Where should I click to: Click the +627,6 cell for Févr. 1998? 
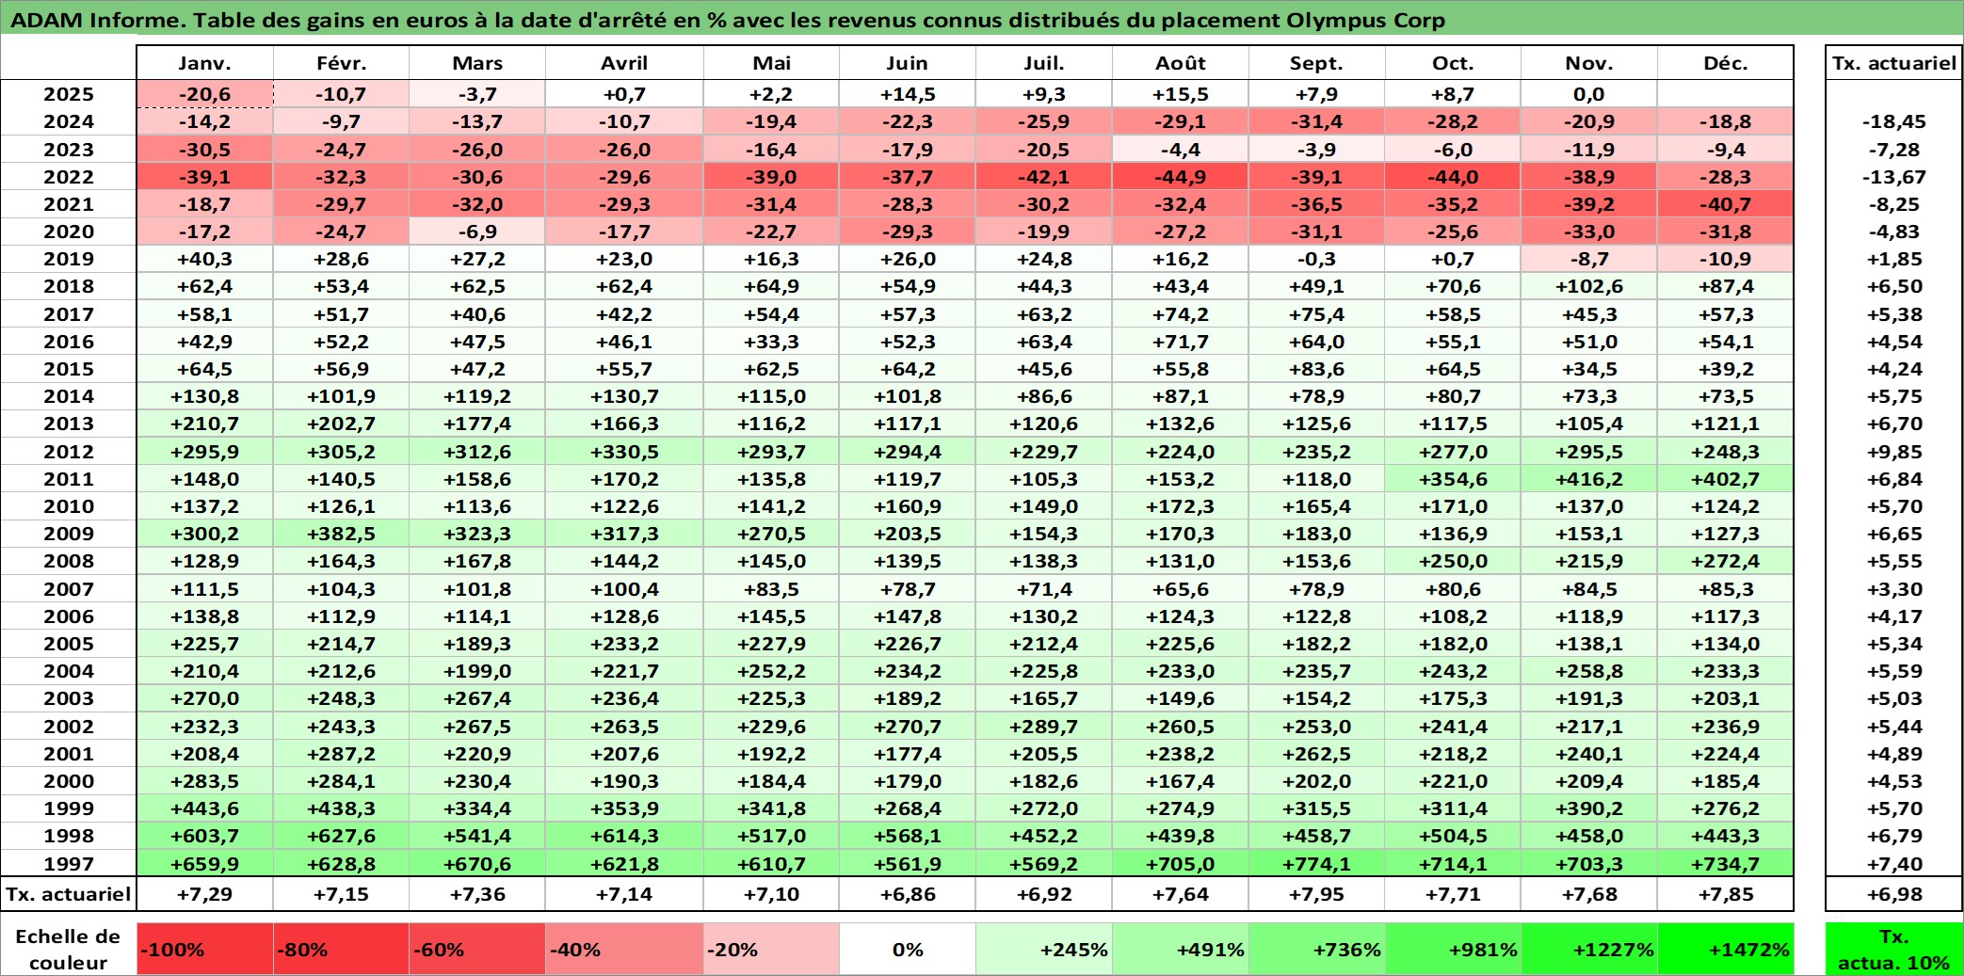(x=341, y=836)
